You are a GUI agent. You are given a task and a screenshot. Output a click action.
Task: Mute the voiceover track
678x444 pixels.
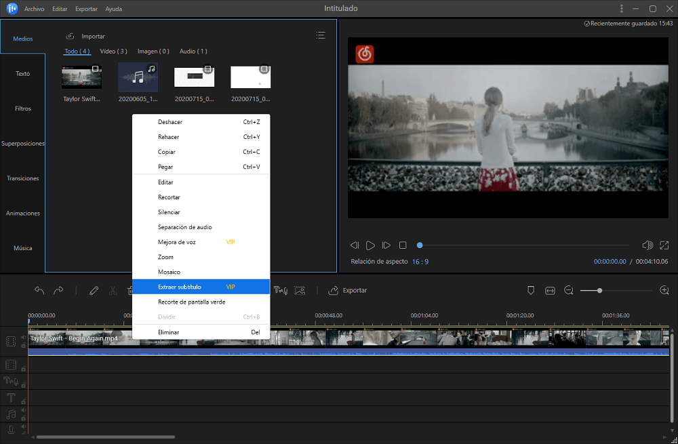click(24, 426)
